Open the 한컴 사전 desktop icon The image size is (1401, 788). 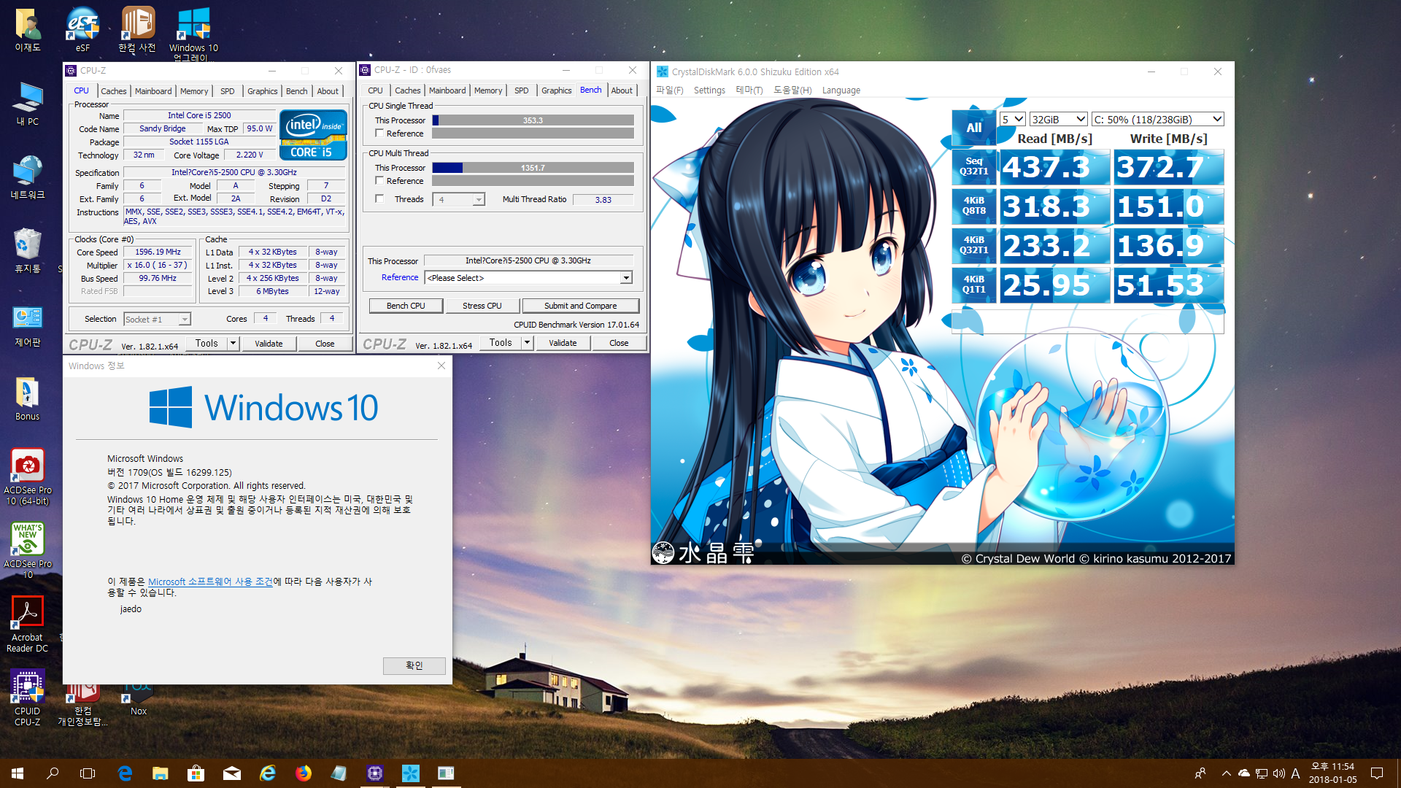click(137, 29)
